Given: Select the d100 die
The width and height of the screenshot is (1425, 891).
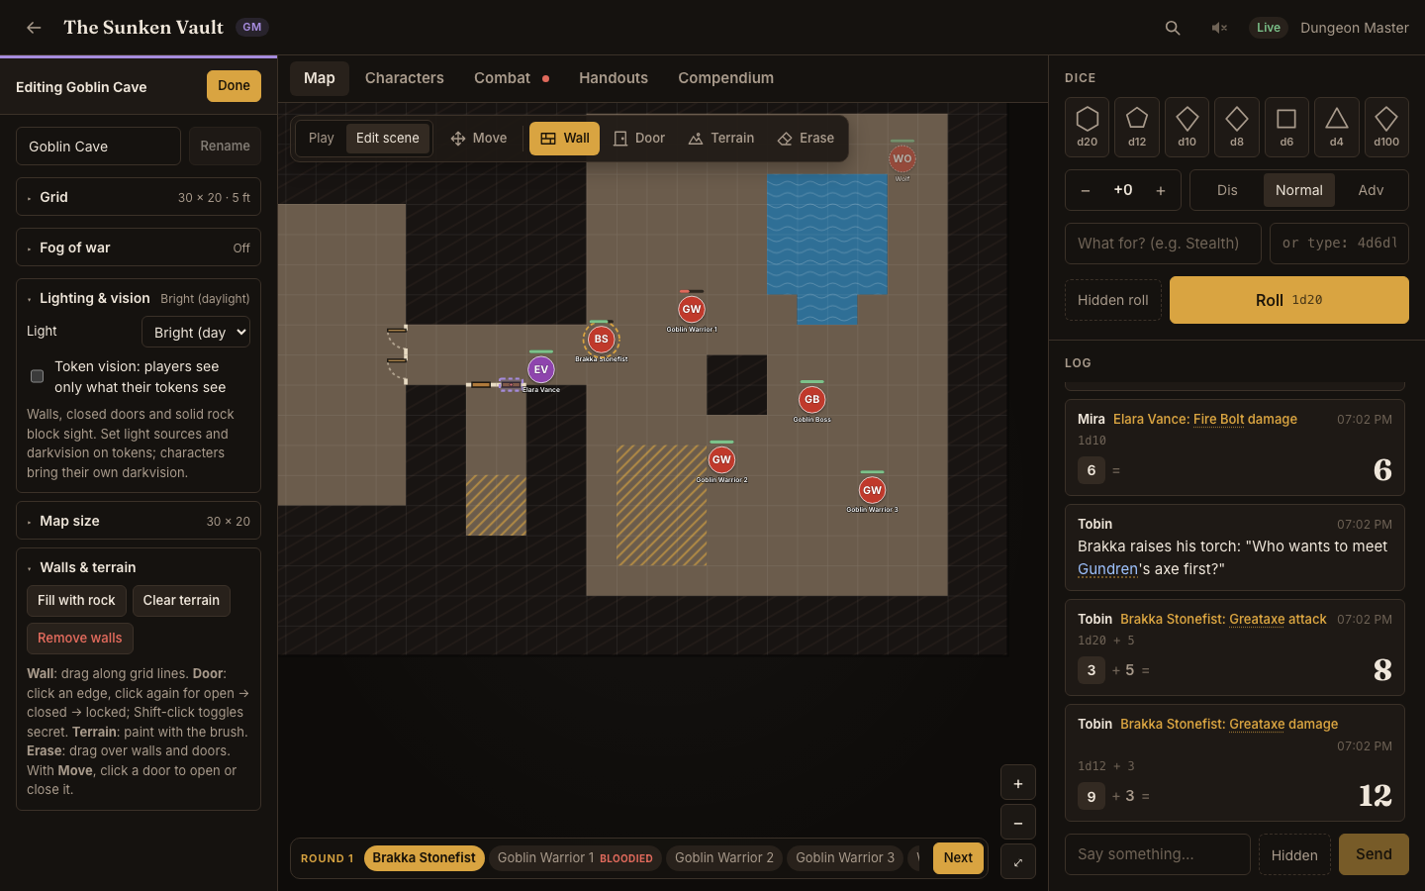Looking at the screenshot, I should [x=1386, y=127].
